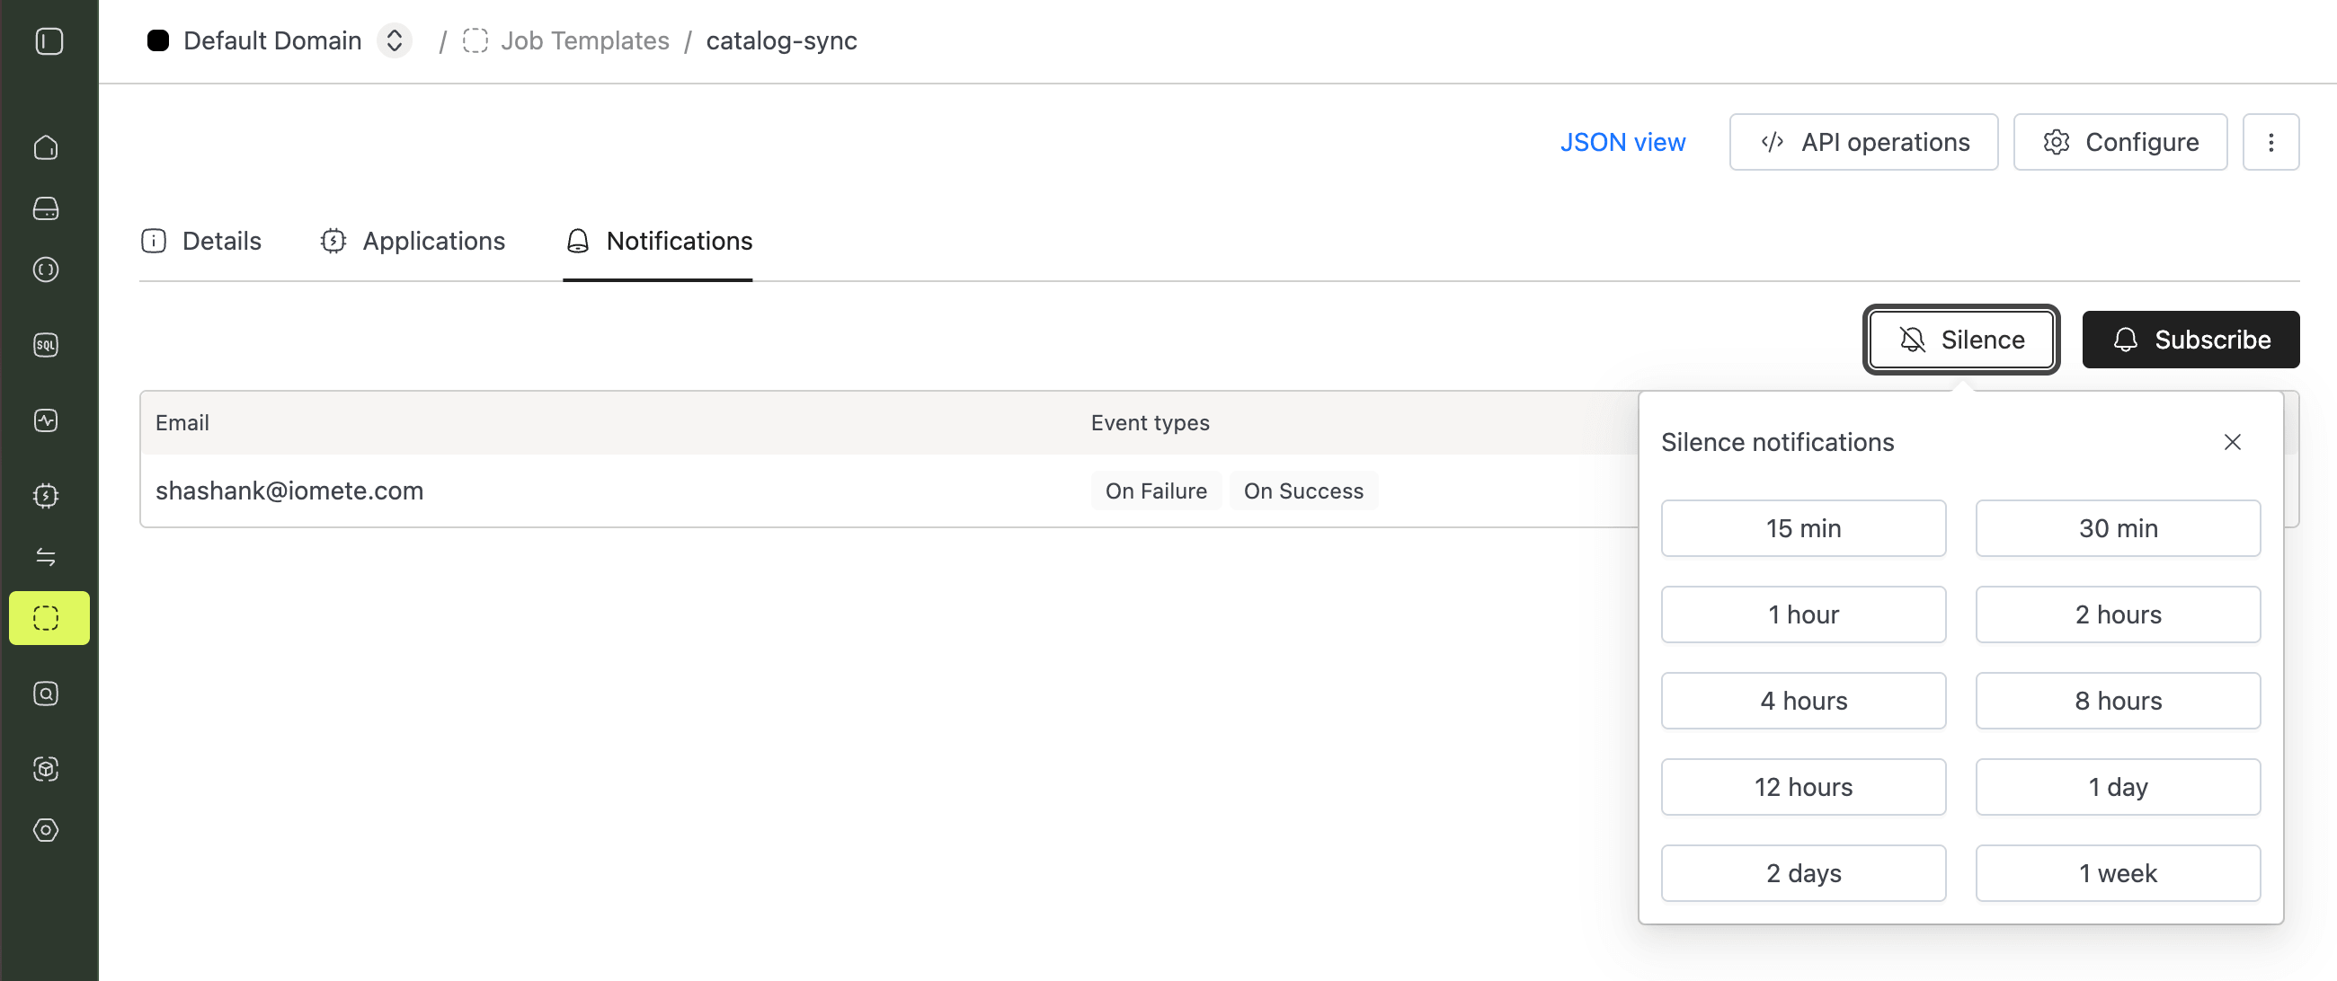Silence notifications for 15 min
Viewport: 2337px width, 981px height.
coord(1803,527)
